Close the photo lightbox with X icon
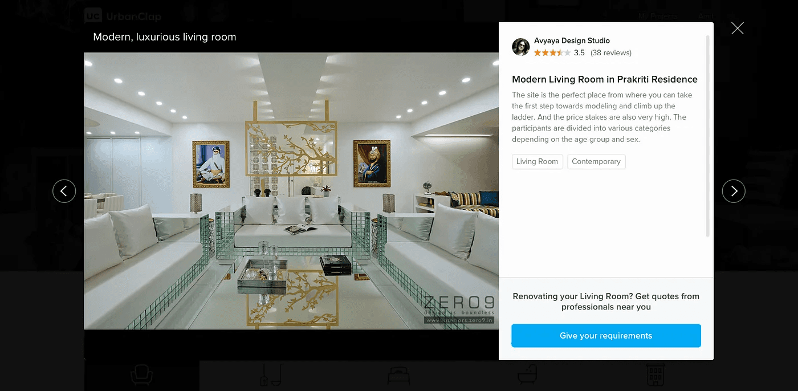 [738, 28]
